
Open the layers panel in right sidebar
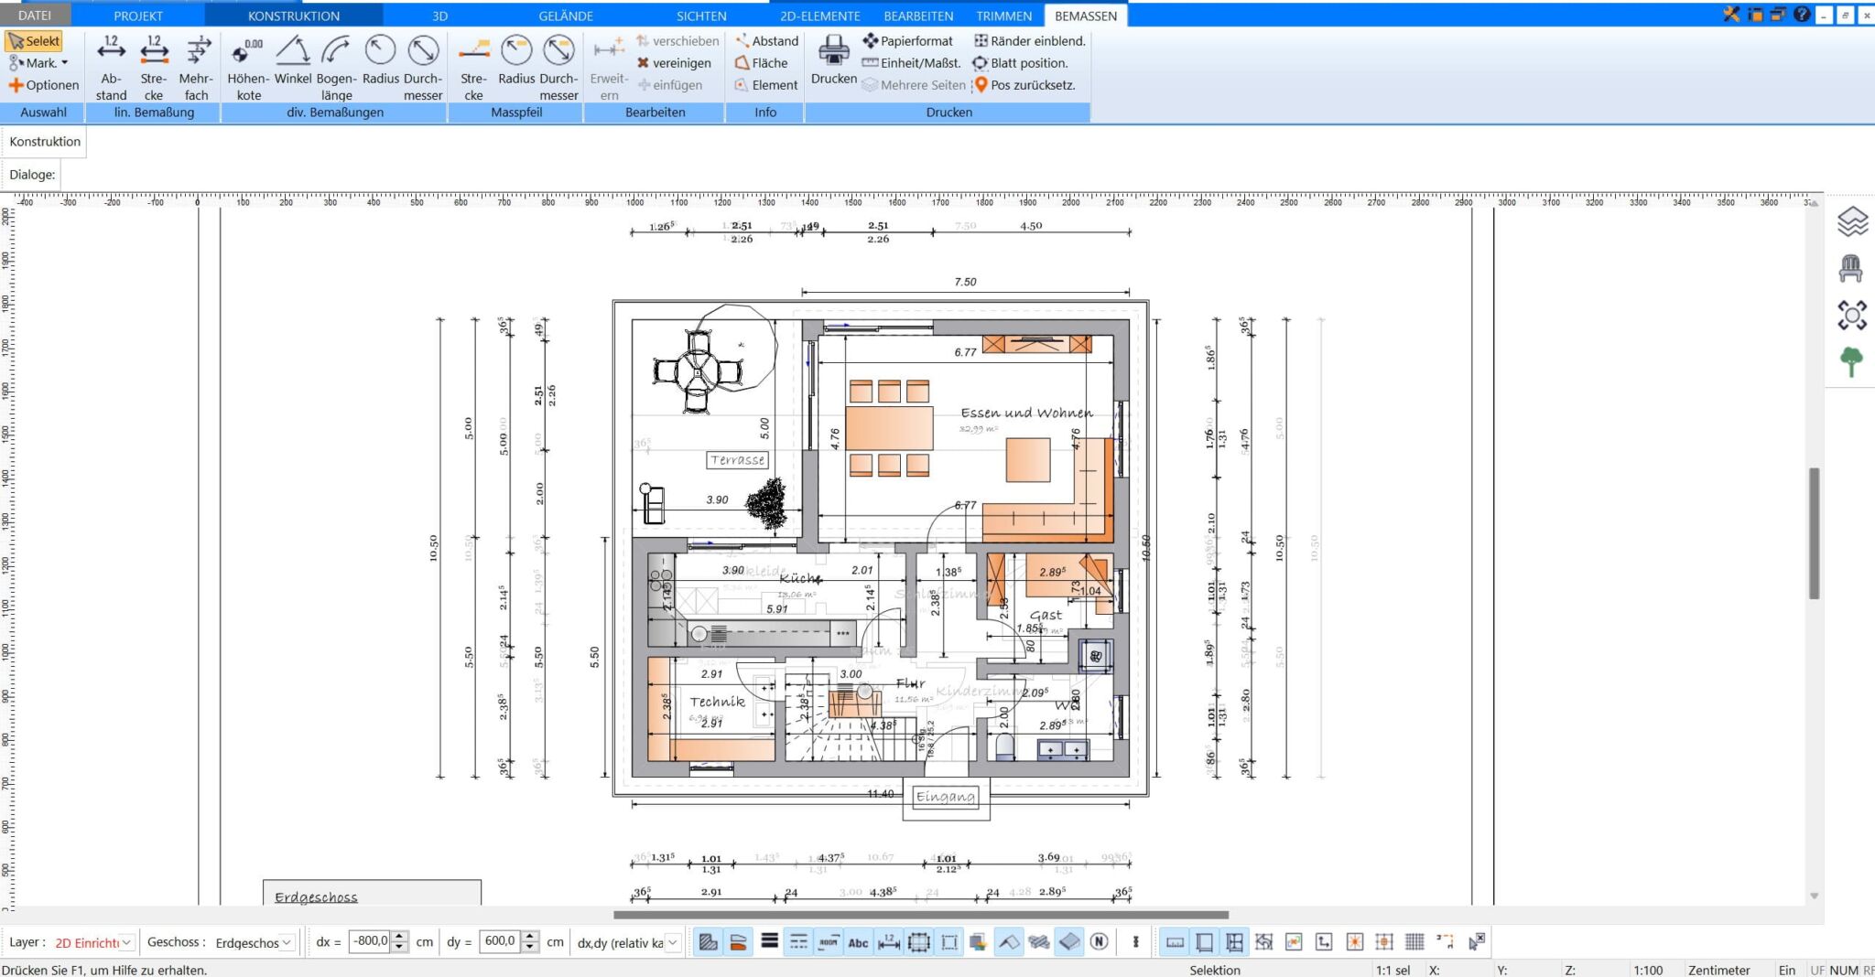coord(1851,222)
